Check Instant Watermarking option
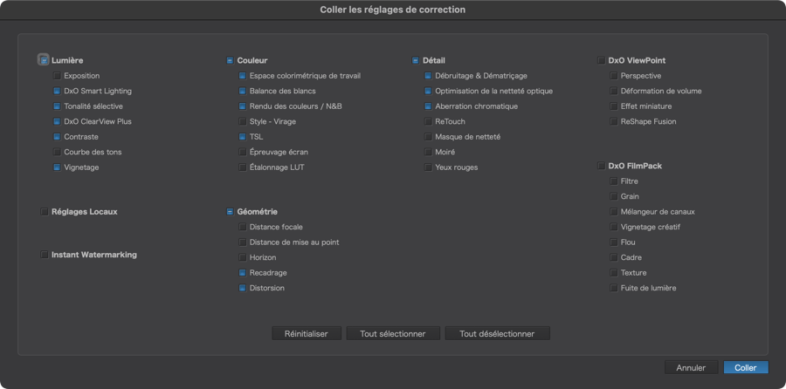 (x=45, y=255)
